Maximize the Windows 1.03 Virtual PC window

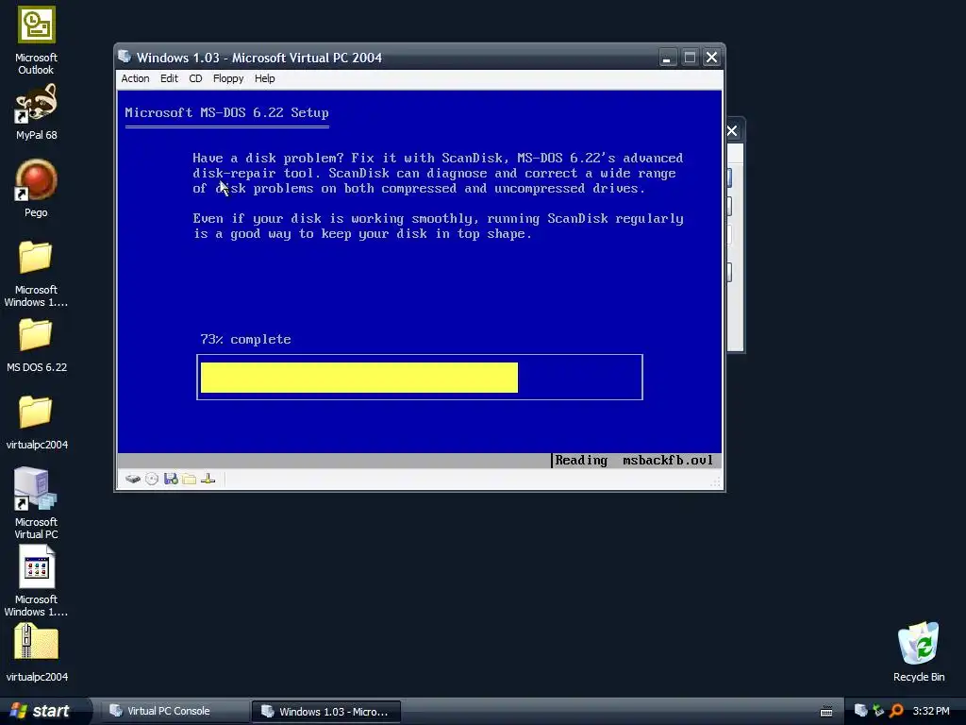pos(690,58)
